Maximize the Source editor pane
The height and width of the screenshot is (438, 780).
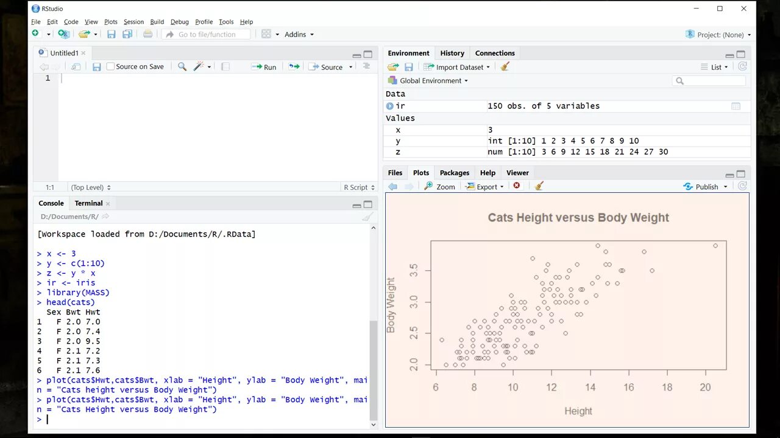click(x=367, y=54)
